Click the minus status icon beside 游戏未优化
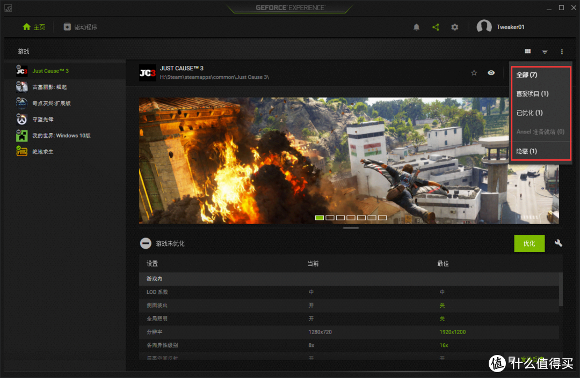 point(146,243)
